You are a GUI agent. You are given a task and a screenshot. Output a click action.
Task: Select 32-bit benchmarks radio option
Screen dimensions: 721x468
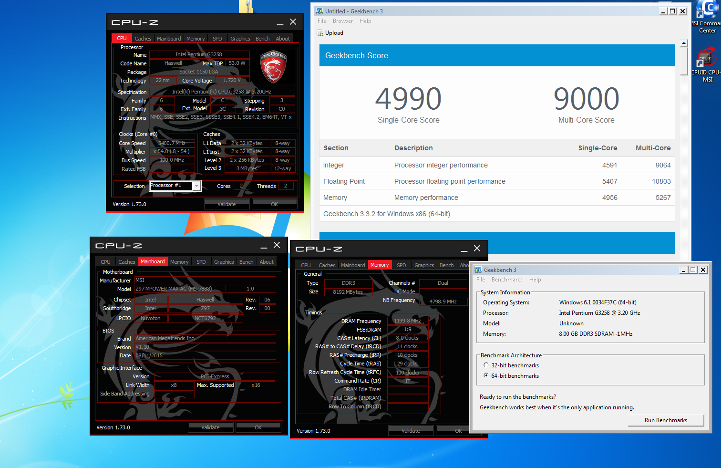tap(486, 365)
